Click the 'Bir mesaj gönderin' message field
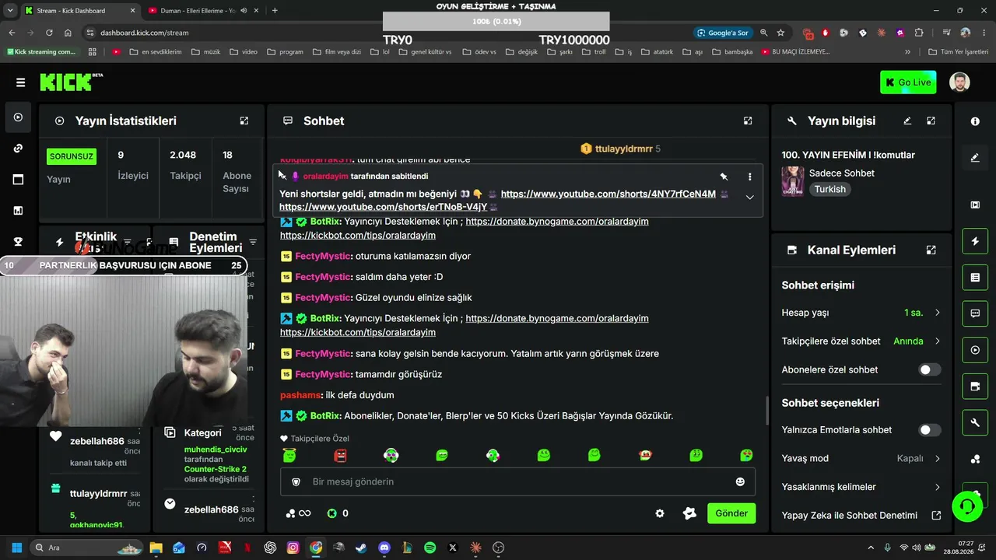The image size is (996, 560). 517,481
